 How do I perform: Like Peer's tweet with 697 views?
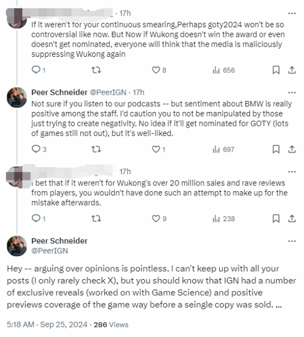click(x=158, y=149)
